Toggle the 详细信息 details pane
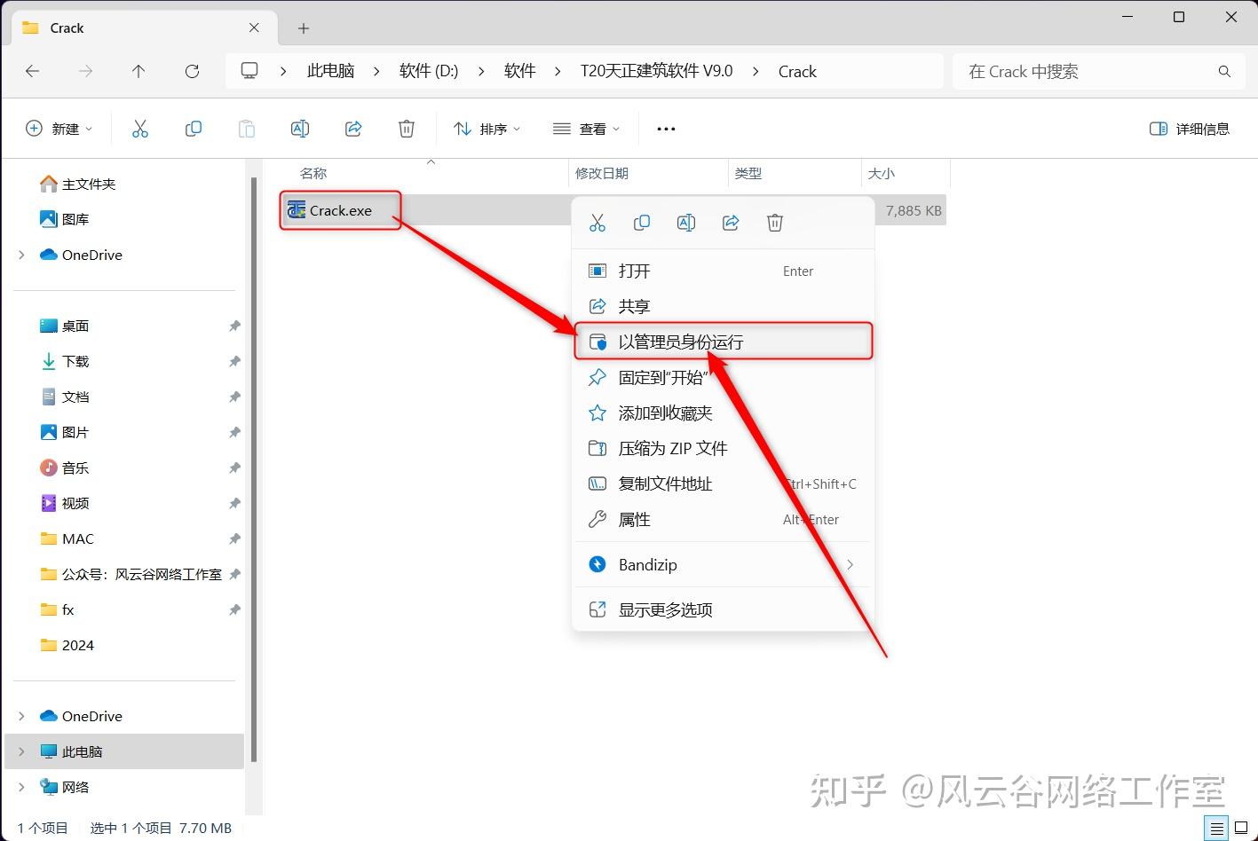Viewport: 1258px width, 841px height. click(x=1189, y=129)
